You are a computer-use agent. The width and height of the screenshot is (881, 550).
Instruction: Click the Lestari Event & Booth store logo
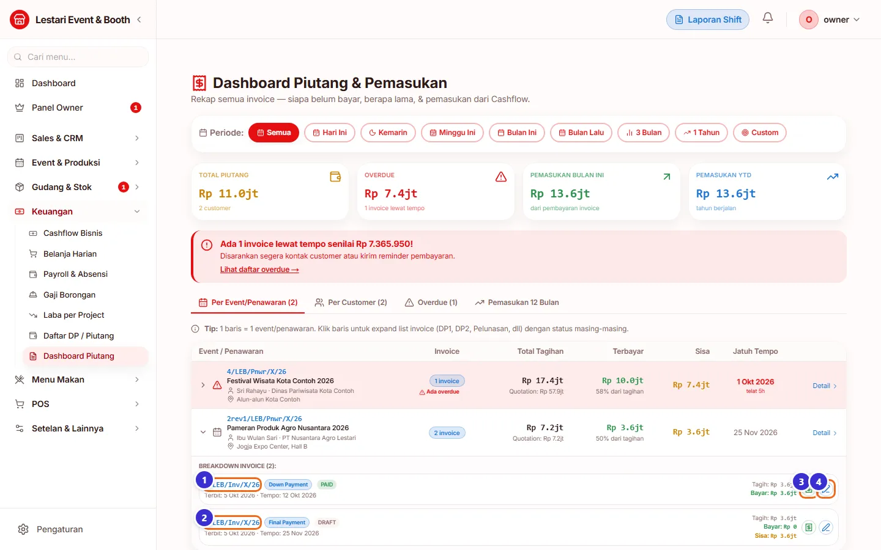[20, 20]
